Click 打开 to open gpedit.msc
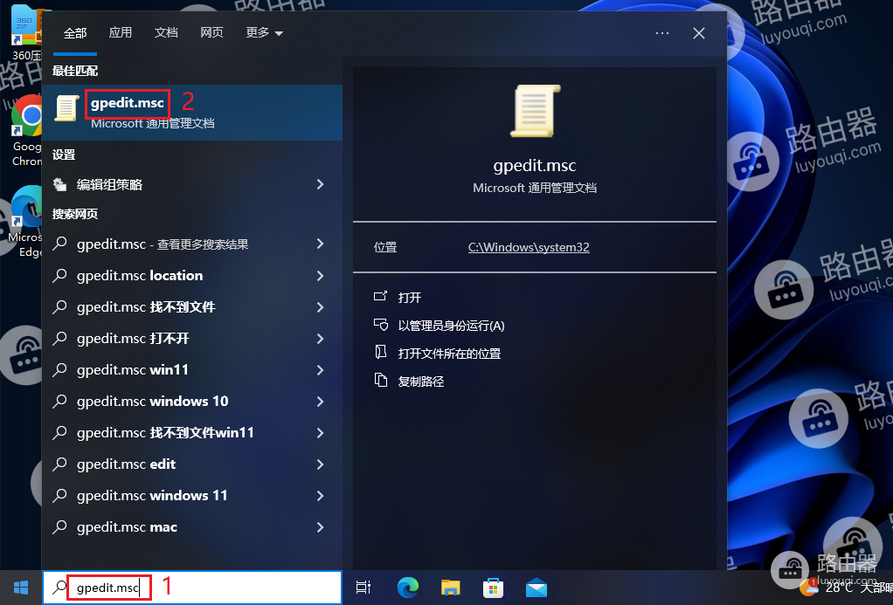893x605 pixels. click(x=410, y=297)
